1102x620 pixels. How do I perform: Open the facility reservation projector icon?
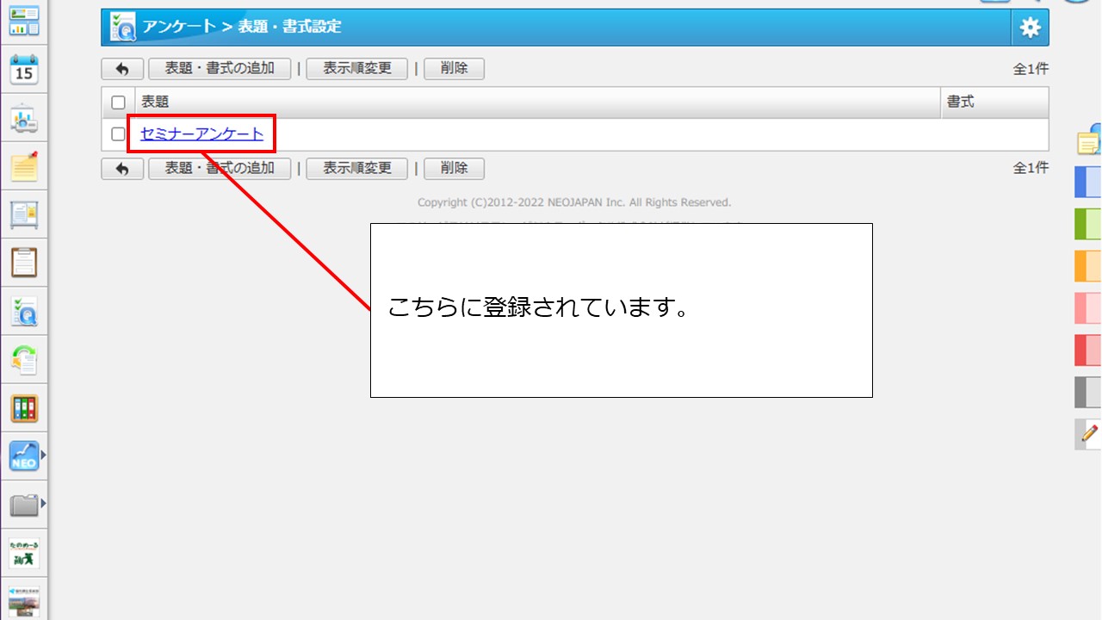(x=24, y=119)
